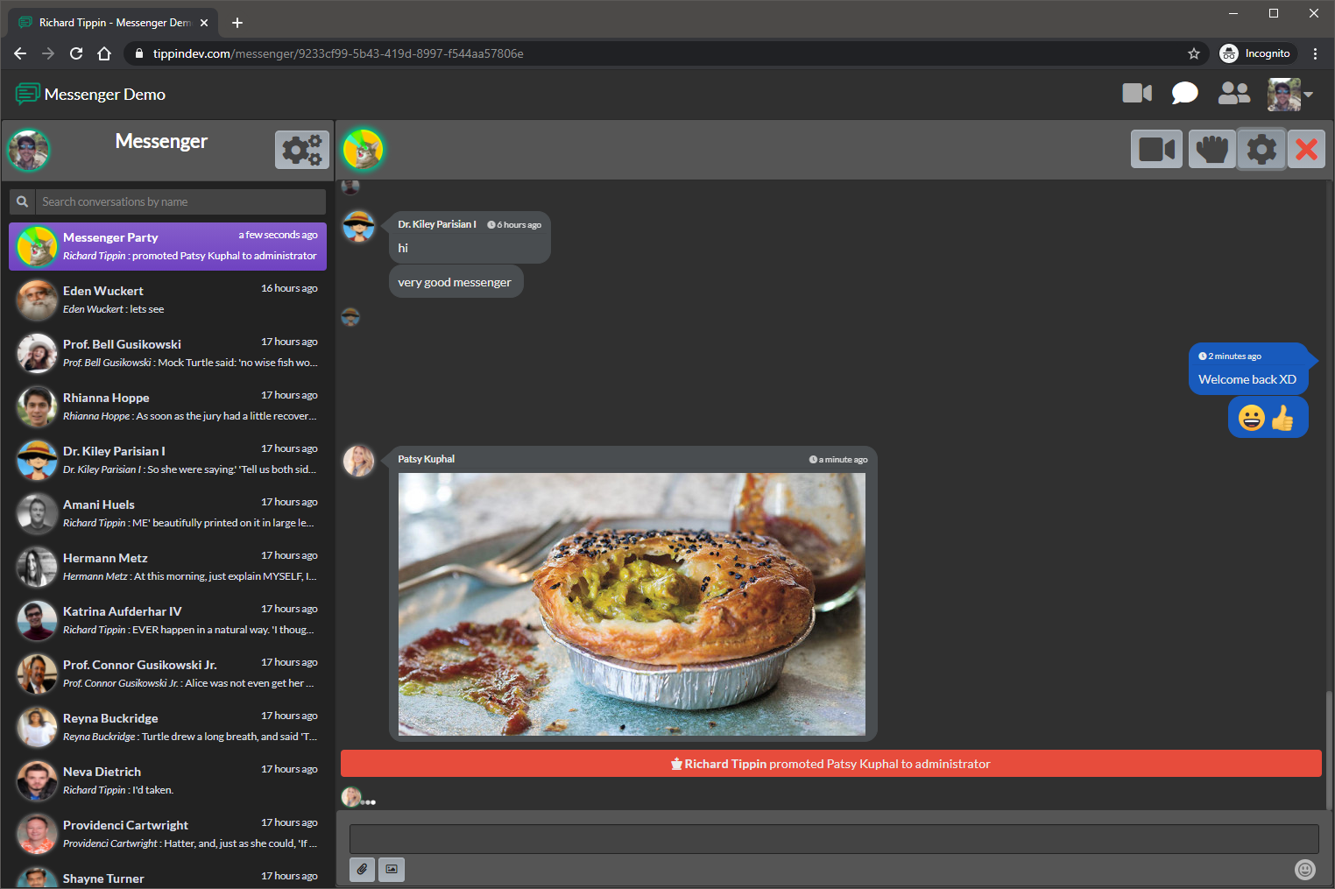Click the 'very good messenger' message bubble
Viewport: 1335px width, 889px height.
[456, 282]
